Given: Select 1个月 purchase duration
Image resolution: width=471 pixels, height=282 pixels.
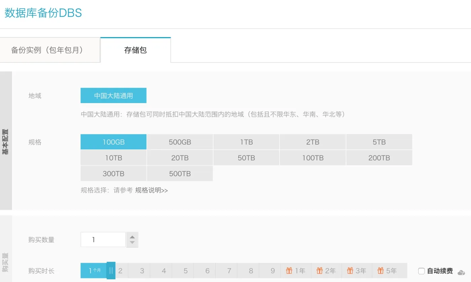Looking at the screenshot, I should coord(94,271).
